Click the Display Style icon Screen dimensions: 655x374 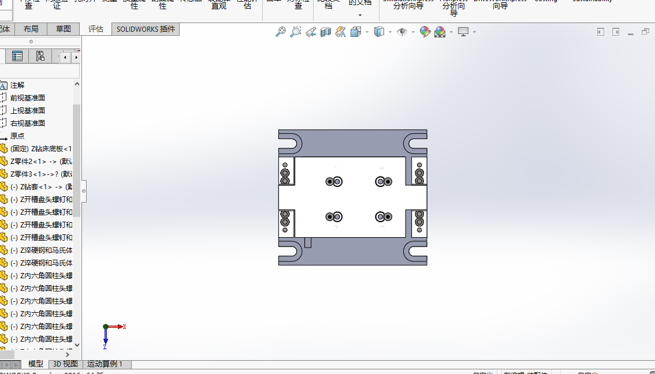pos(379,32)
